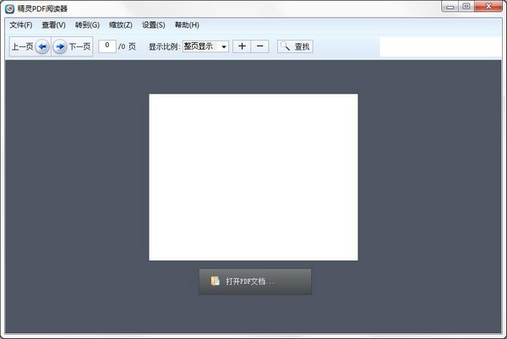Click the 打开PDF文档 button

(x=255, y=282)
